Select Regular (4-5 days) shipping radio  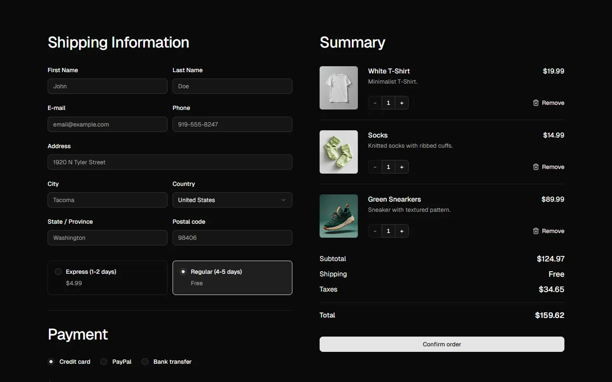pos(183,272)
